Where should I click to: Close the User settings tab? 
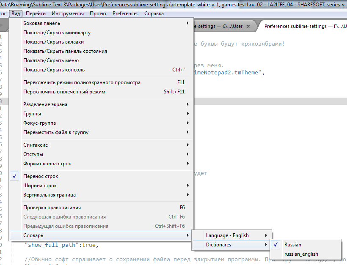point(248,26)
